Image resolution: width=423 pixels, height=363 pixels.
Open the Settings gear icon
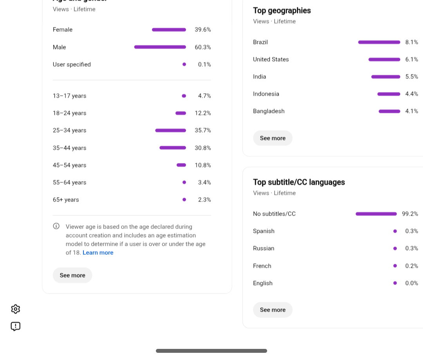(16, 309)
